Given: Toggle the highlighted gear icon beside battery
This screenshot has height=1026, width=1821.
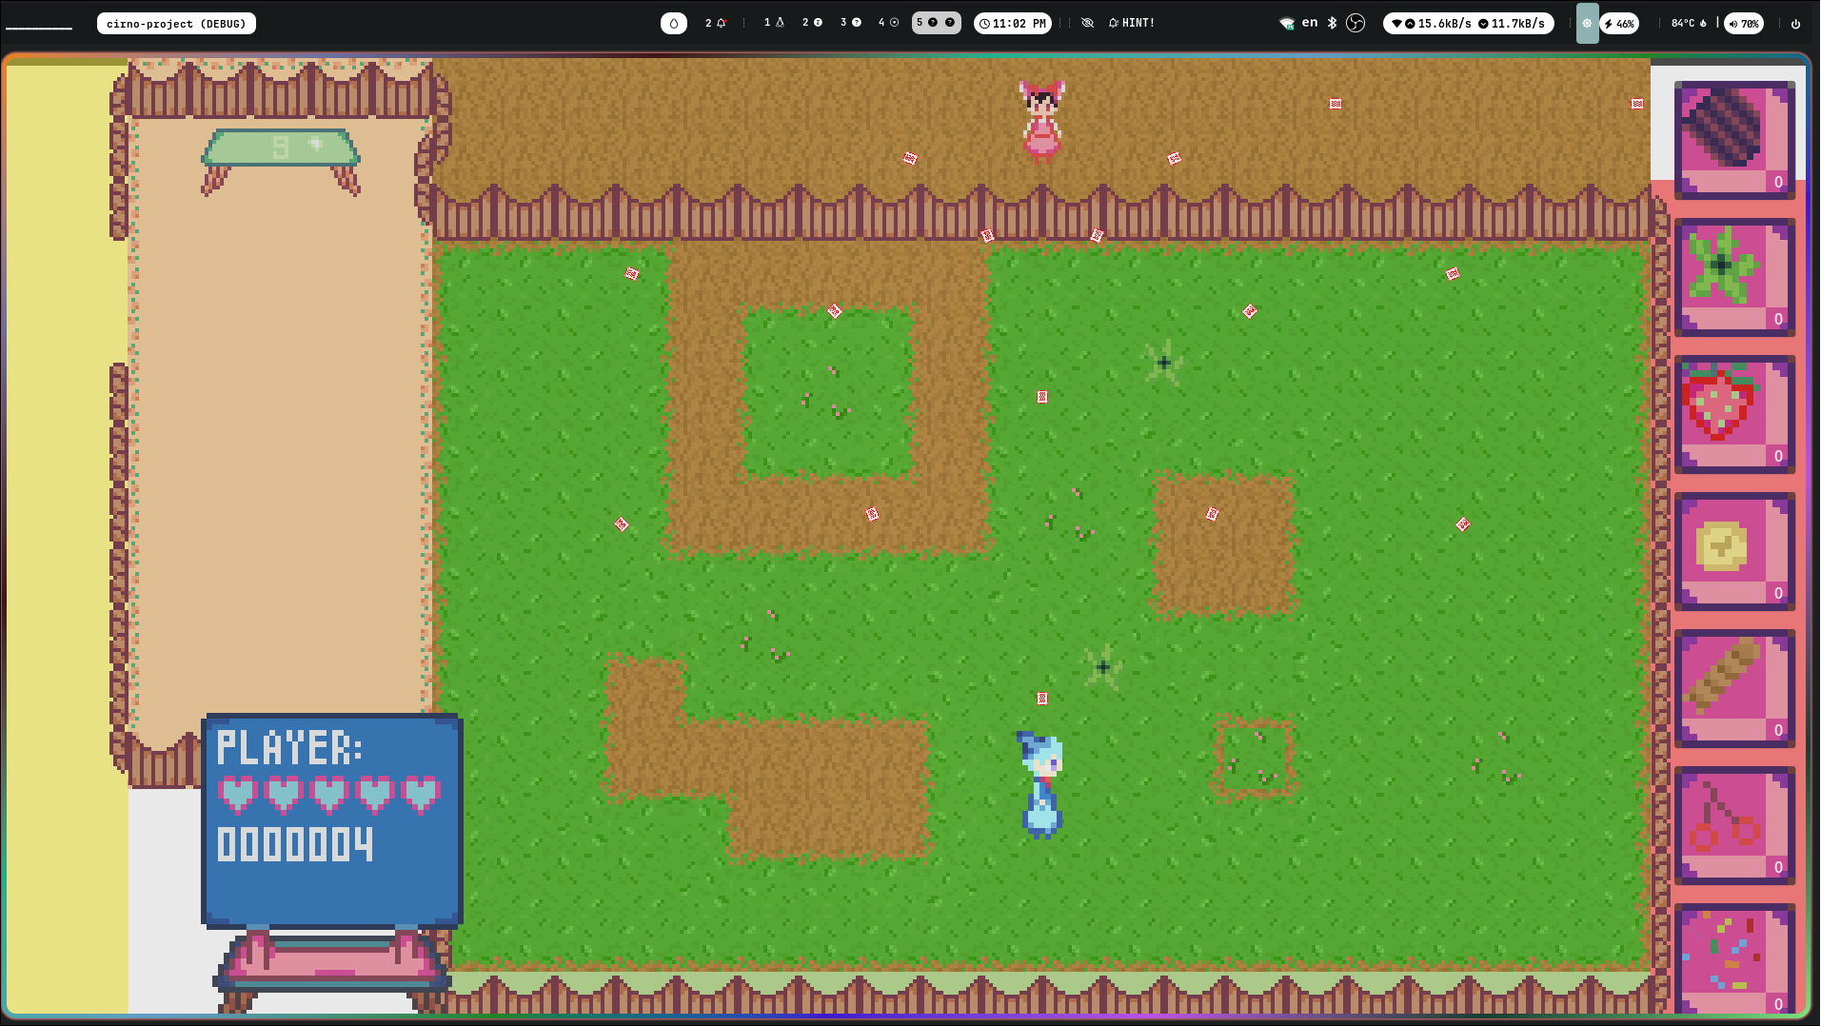Looking at the screenshot, I should pos(1587,23).
